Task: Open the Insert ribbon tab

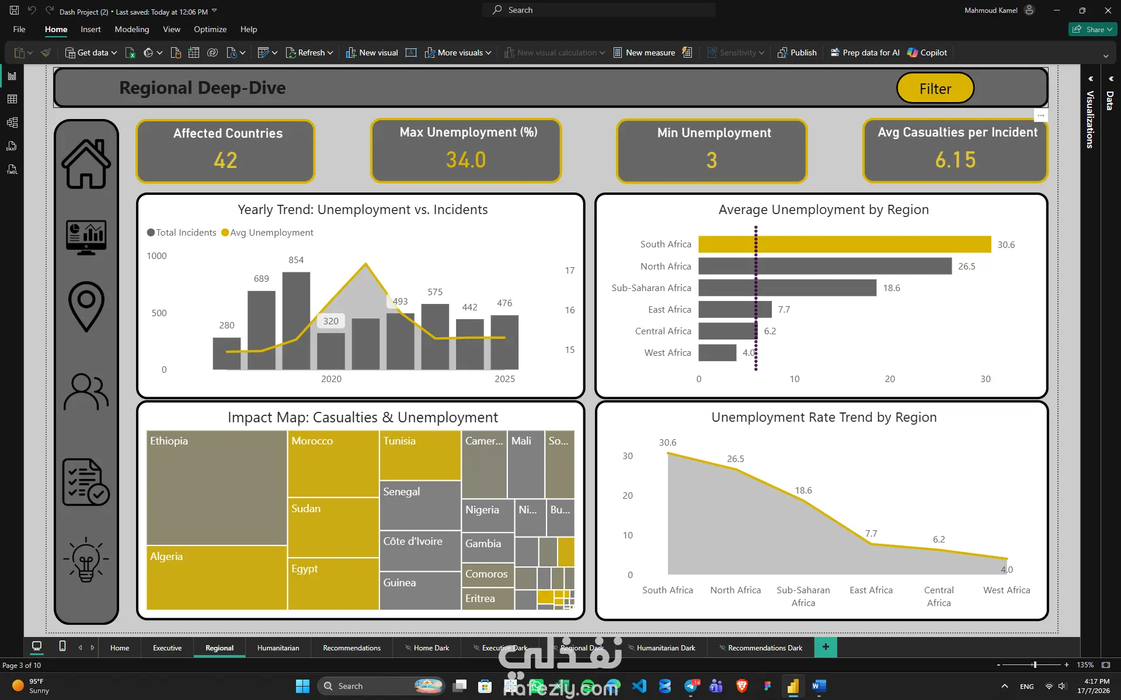Action: 90,29
